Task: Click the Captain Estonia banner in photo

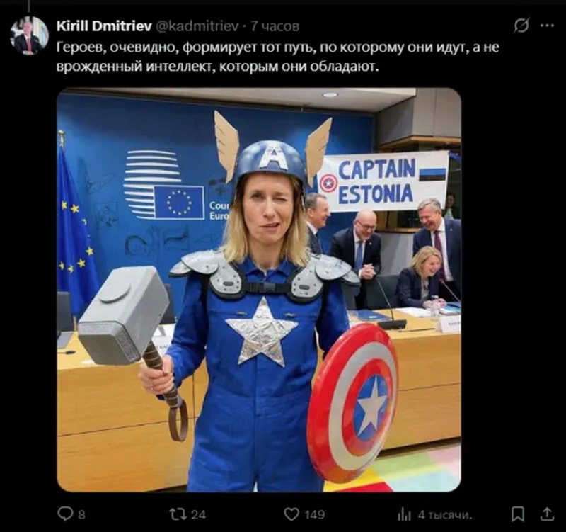Action: pyautogui.click(x=383, y=181)
